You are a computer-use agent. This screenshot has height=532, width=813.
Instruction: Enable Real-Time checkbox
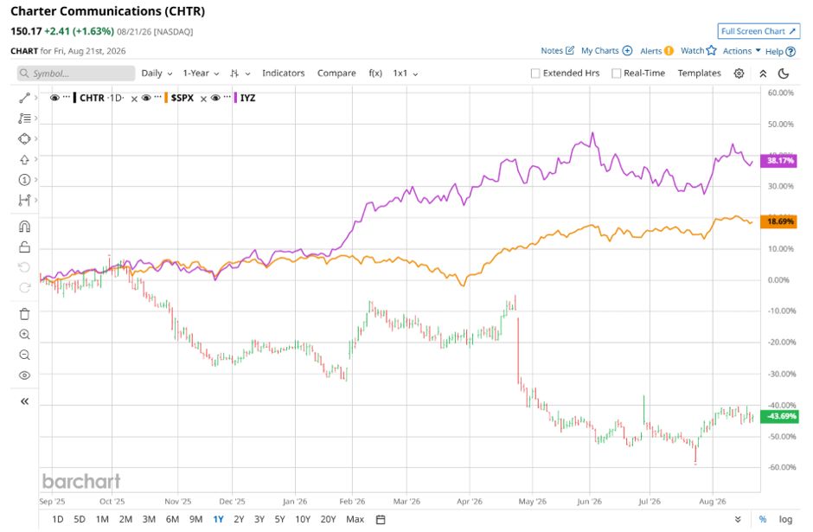616,74
